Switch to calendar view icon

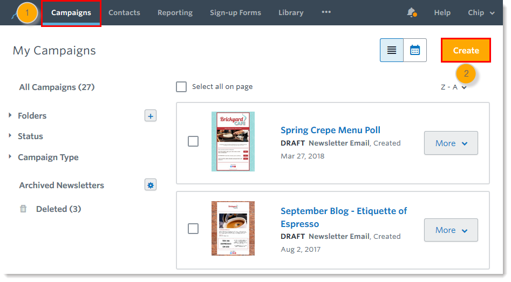point(415,50)
